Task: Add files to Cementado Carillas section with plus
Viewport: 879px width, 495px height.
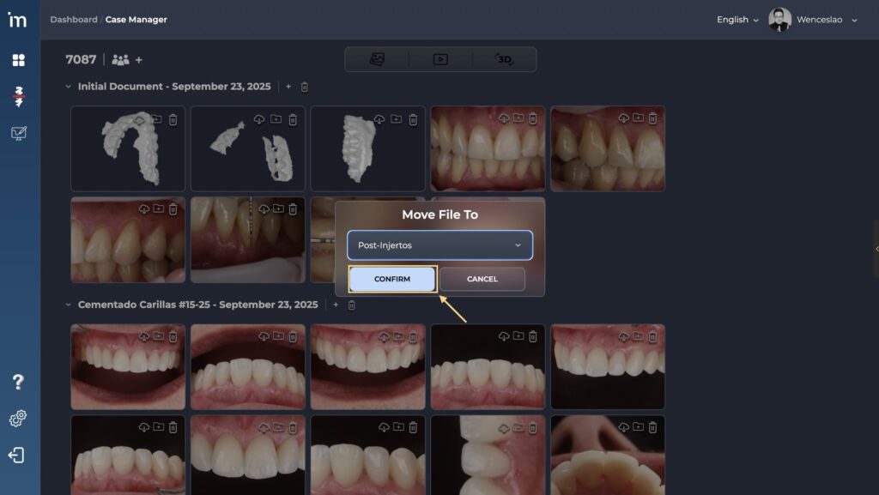Action: (x=336, y=305)
